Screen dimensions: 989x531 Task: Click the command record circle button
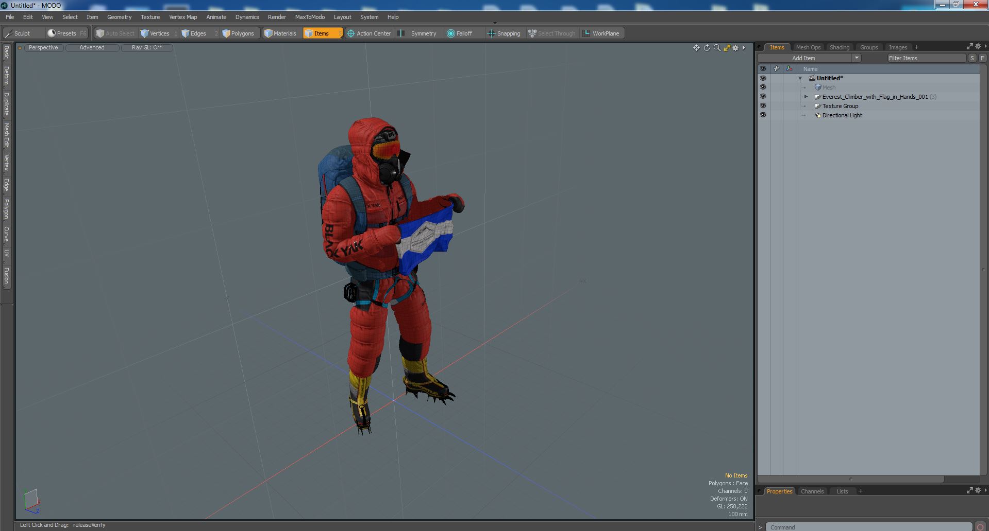(x=980, y=526)
